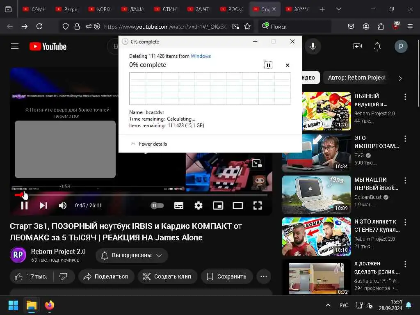Image resolution: width=420 pixels, height=315 pixels.
Task: Open ПЬЯНЫЙ ведущий video thumbnail
Action: pyautogui.click(x=326, y=111)
